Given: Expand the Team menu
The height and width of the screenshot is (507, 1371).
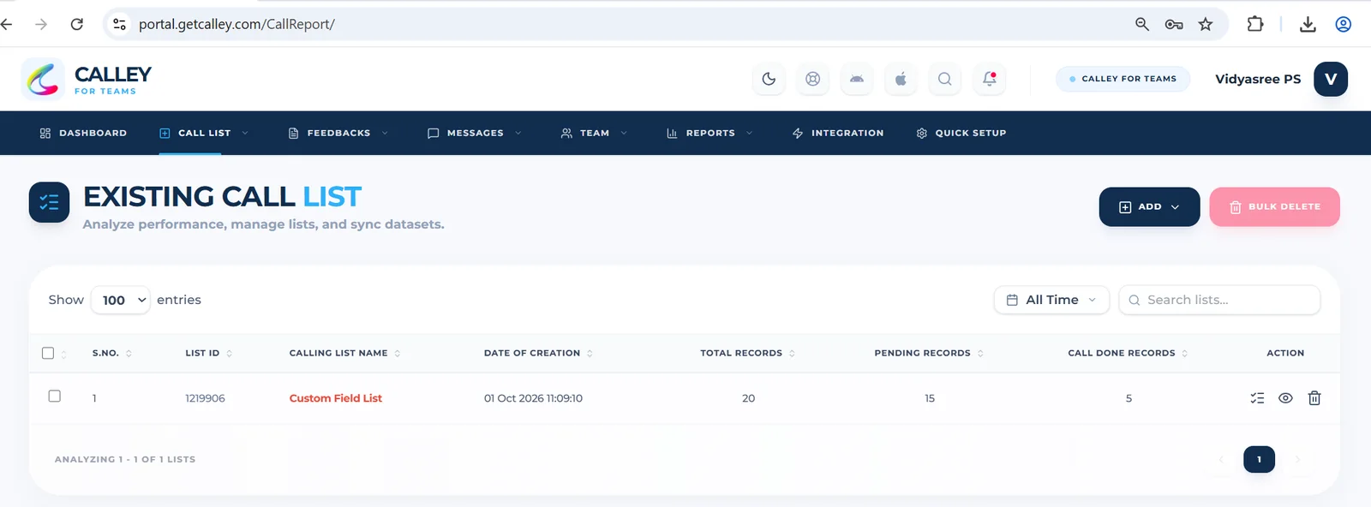Looking at the screenshot, I should click(x=594, y=133).
